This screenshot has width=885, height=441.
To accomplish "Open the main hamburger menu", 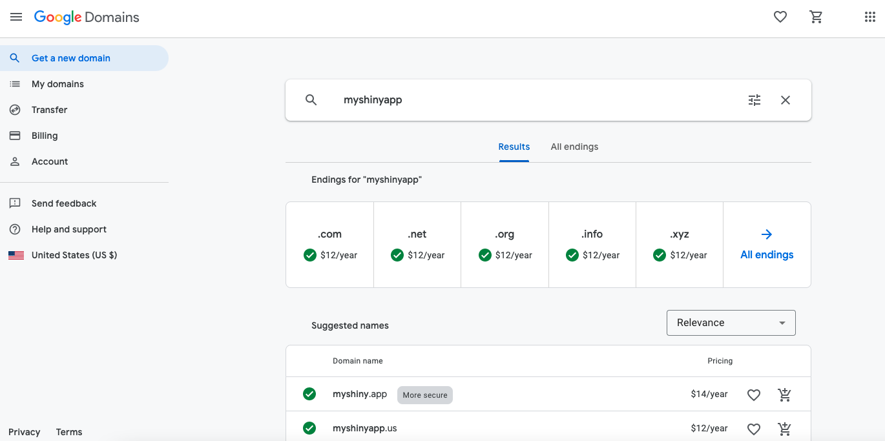I will tap(16, 17).
